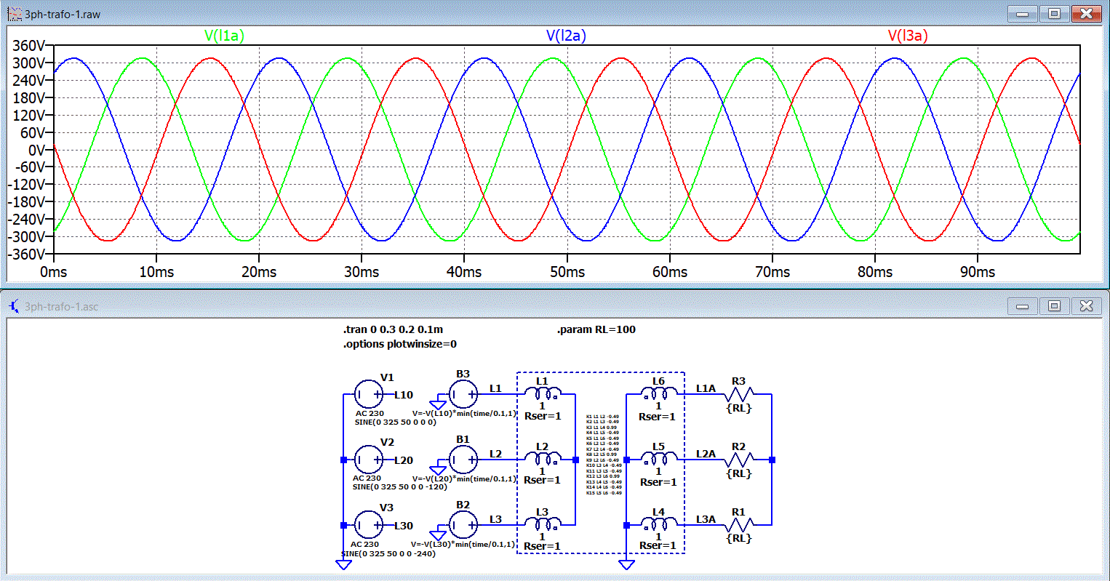Click the ground symbol beside B3
Viewport: 1110px width, 581px height.
438,404
